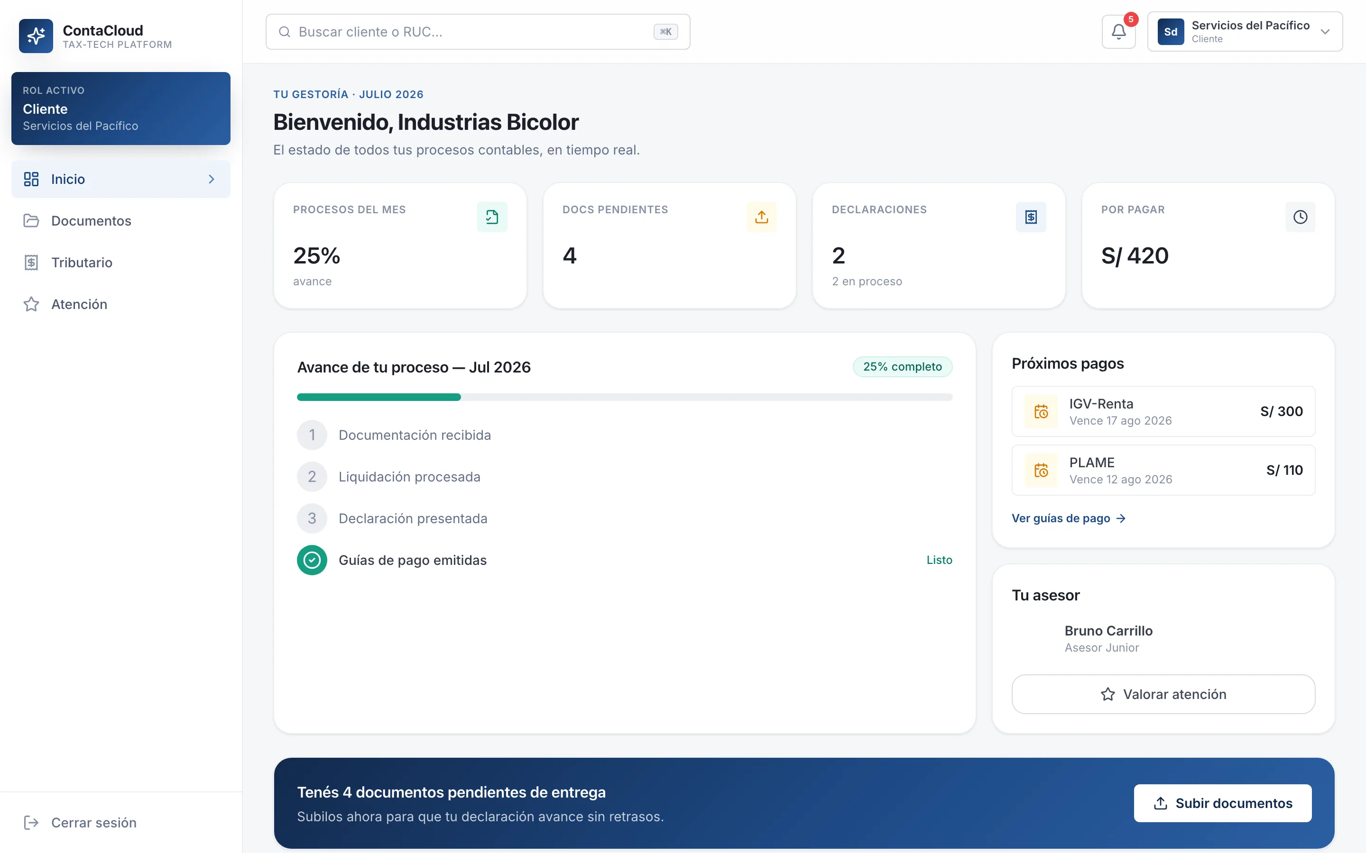Screen dimensions: 1366x853
Task: Click the PLAME calendar icon
Action: pyautogui.click(x=1041, y=470)
